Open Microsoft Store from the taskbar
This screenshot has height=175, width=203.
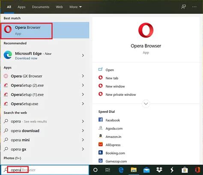coord(185,170)
